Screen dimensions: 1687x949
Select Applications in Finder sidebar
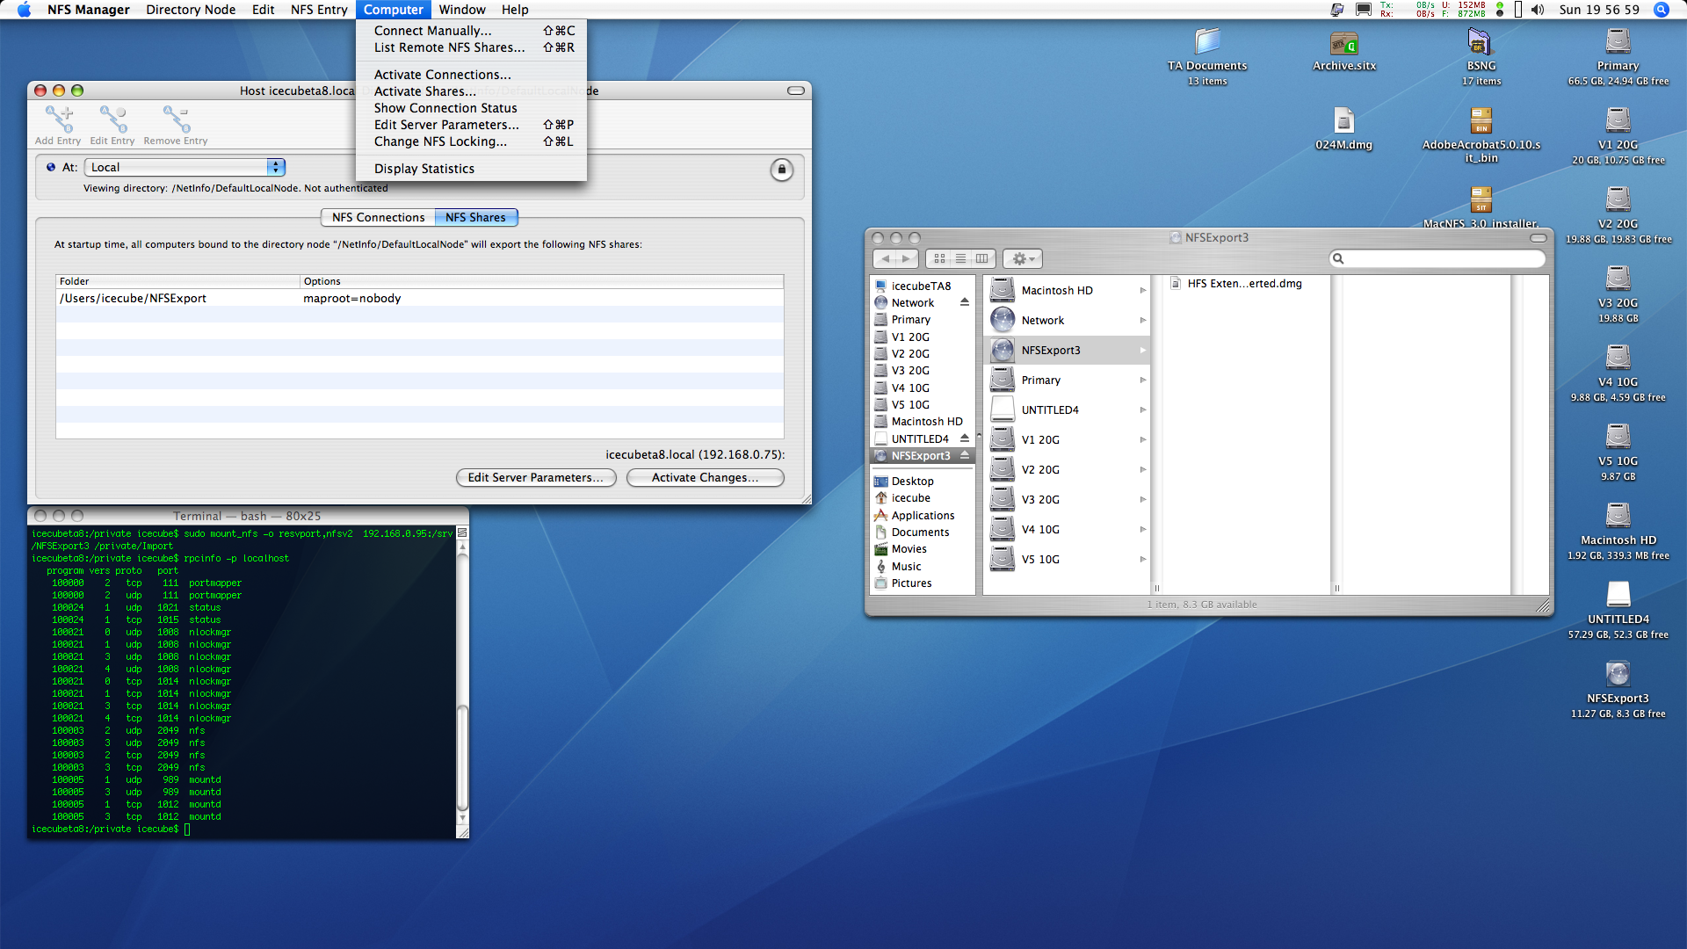(922, 515)
